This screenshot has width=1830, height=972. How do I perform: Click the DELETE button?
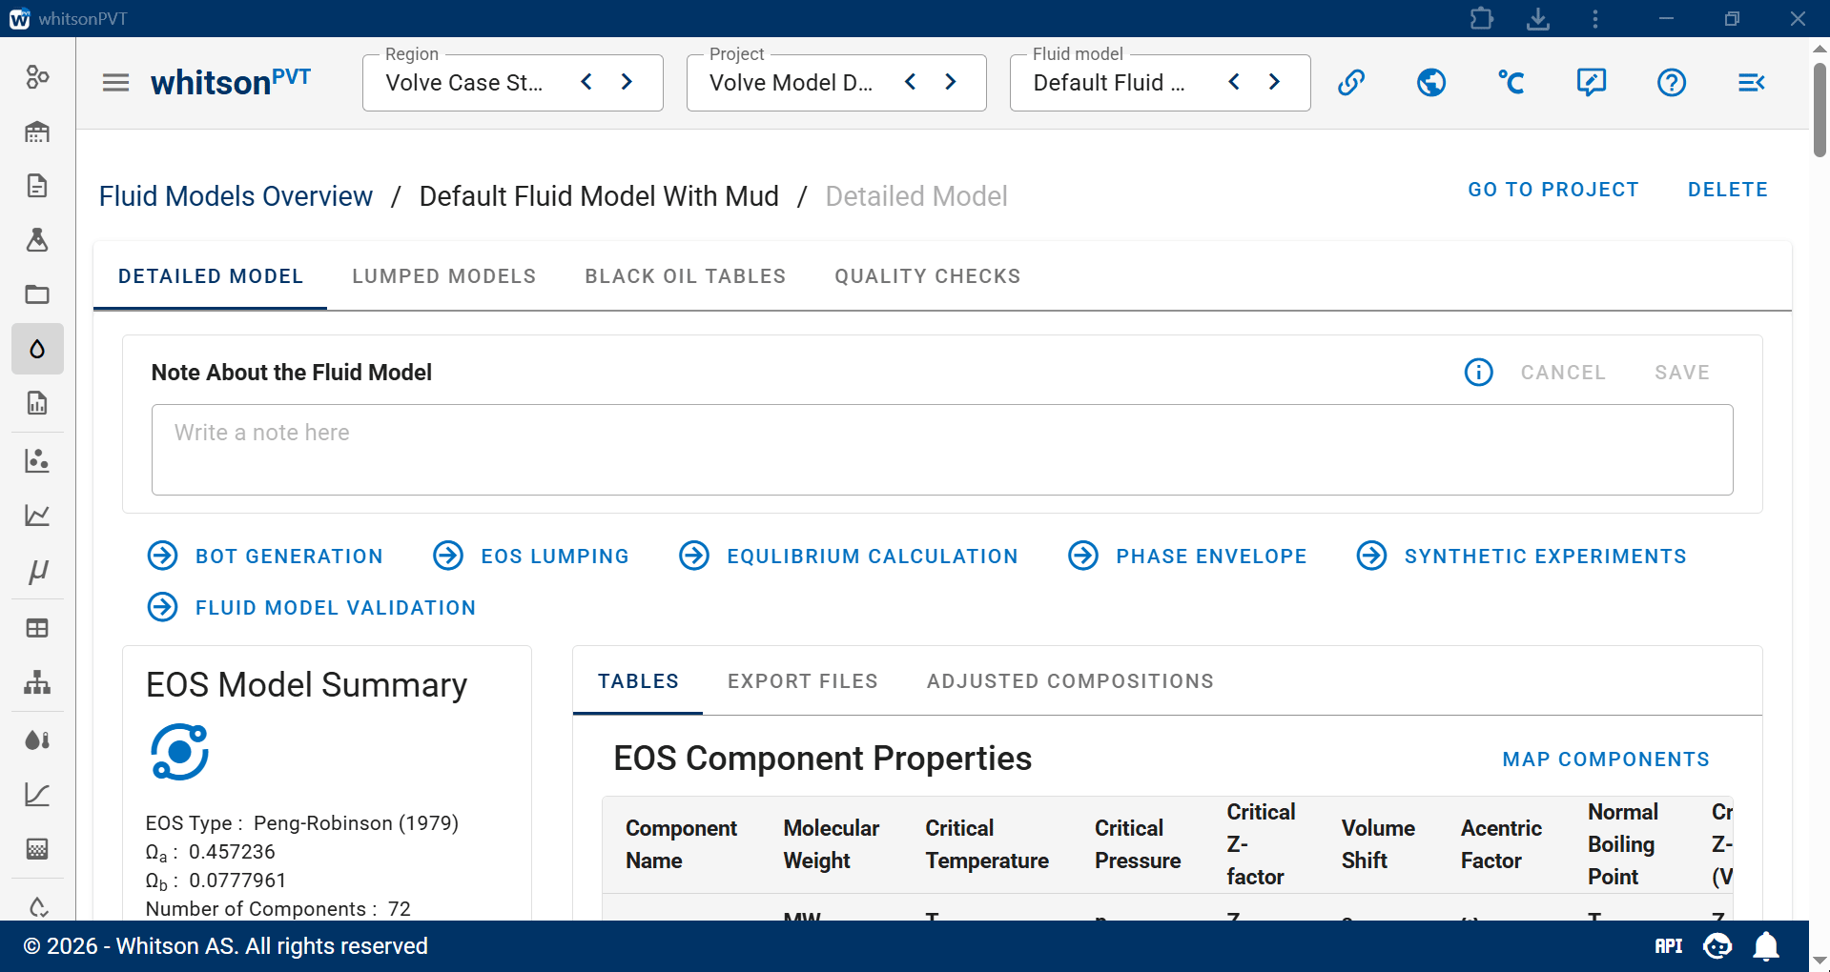pos(1728,190)
